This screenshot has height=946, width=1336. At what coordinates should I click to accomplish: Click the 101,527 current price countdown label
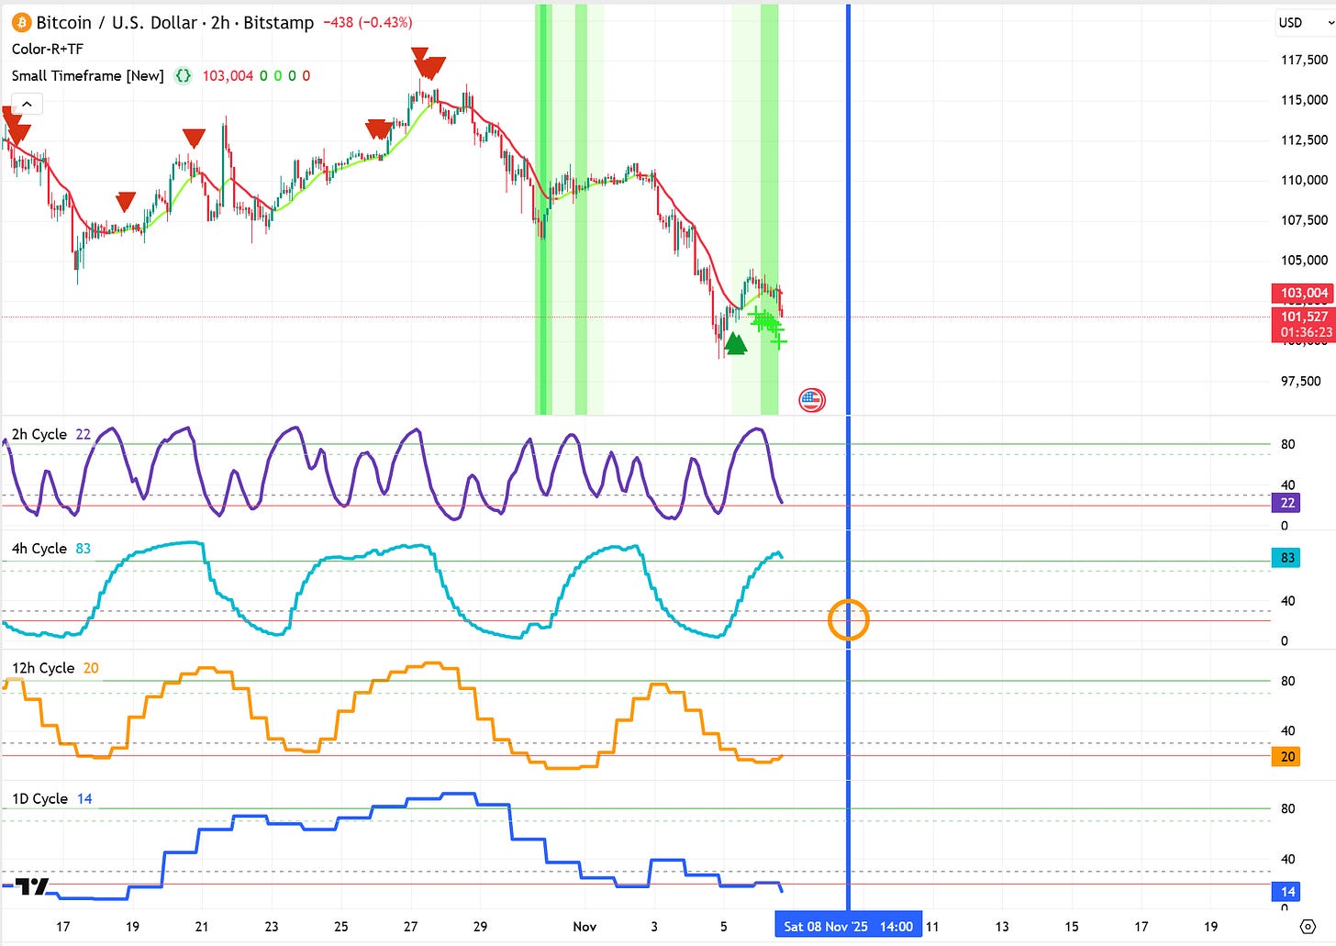click(x=1303, y=325)
